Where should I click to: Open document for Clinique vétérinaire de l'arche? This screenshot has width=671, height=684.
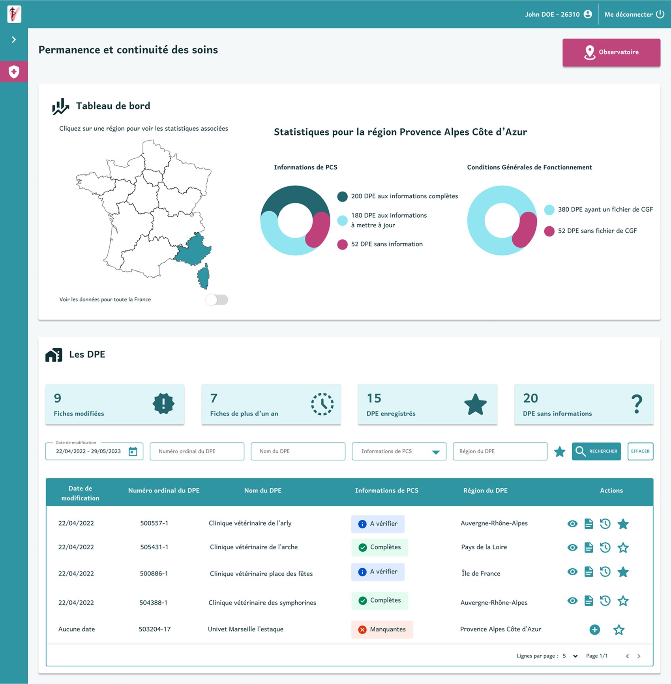[x=589, y=548]
